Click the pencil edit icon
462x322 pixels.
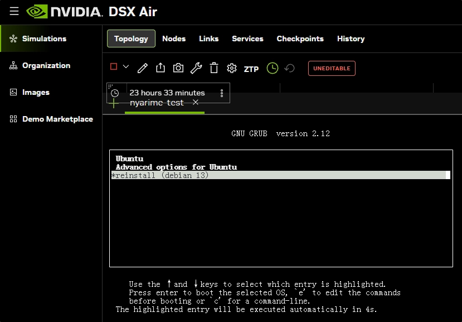(143, 68)
